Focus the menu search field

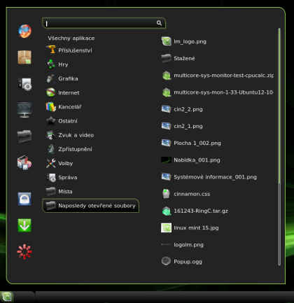104,23
